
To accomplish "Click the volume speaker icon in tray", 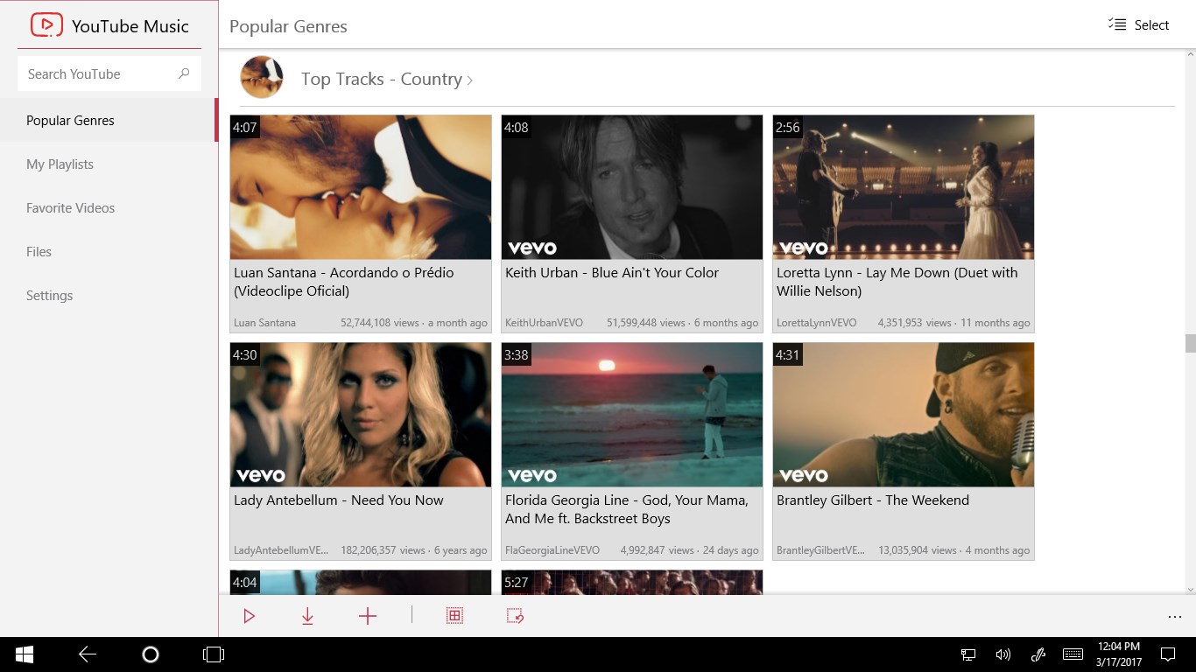I will tap(1003, 654).
